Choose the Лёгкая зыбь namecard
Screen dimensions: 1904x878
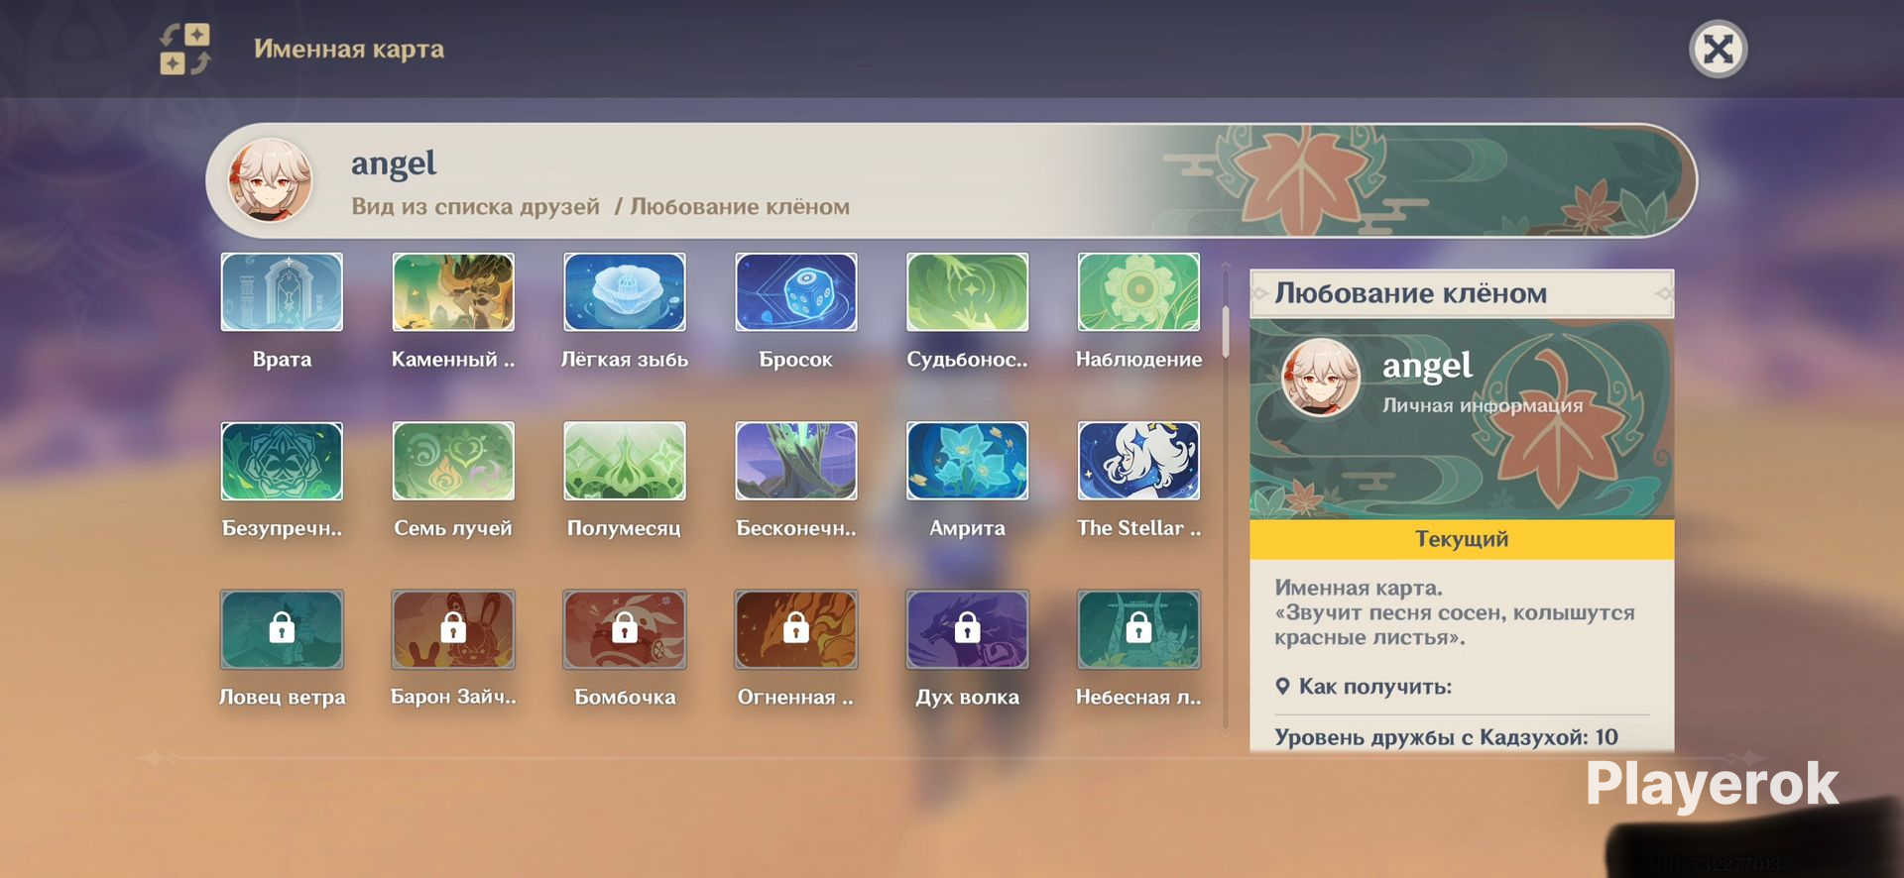pos(625,291)
